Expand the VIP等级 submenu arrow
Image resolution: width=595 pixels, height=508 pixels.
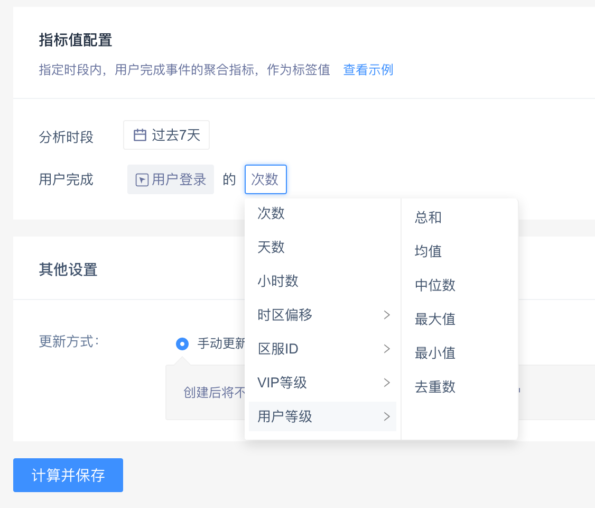click(x=387, y=383)
